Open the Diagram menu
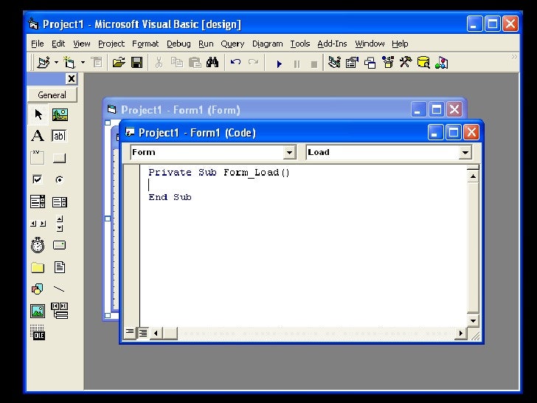This screenshot has width=537, height=403. point(268,44)
